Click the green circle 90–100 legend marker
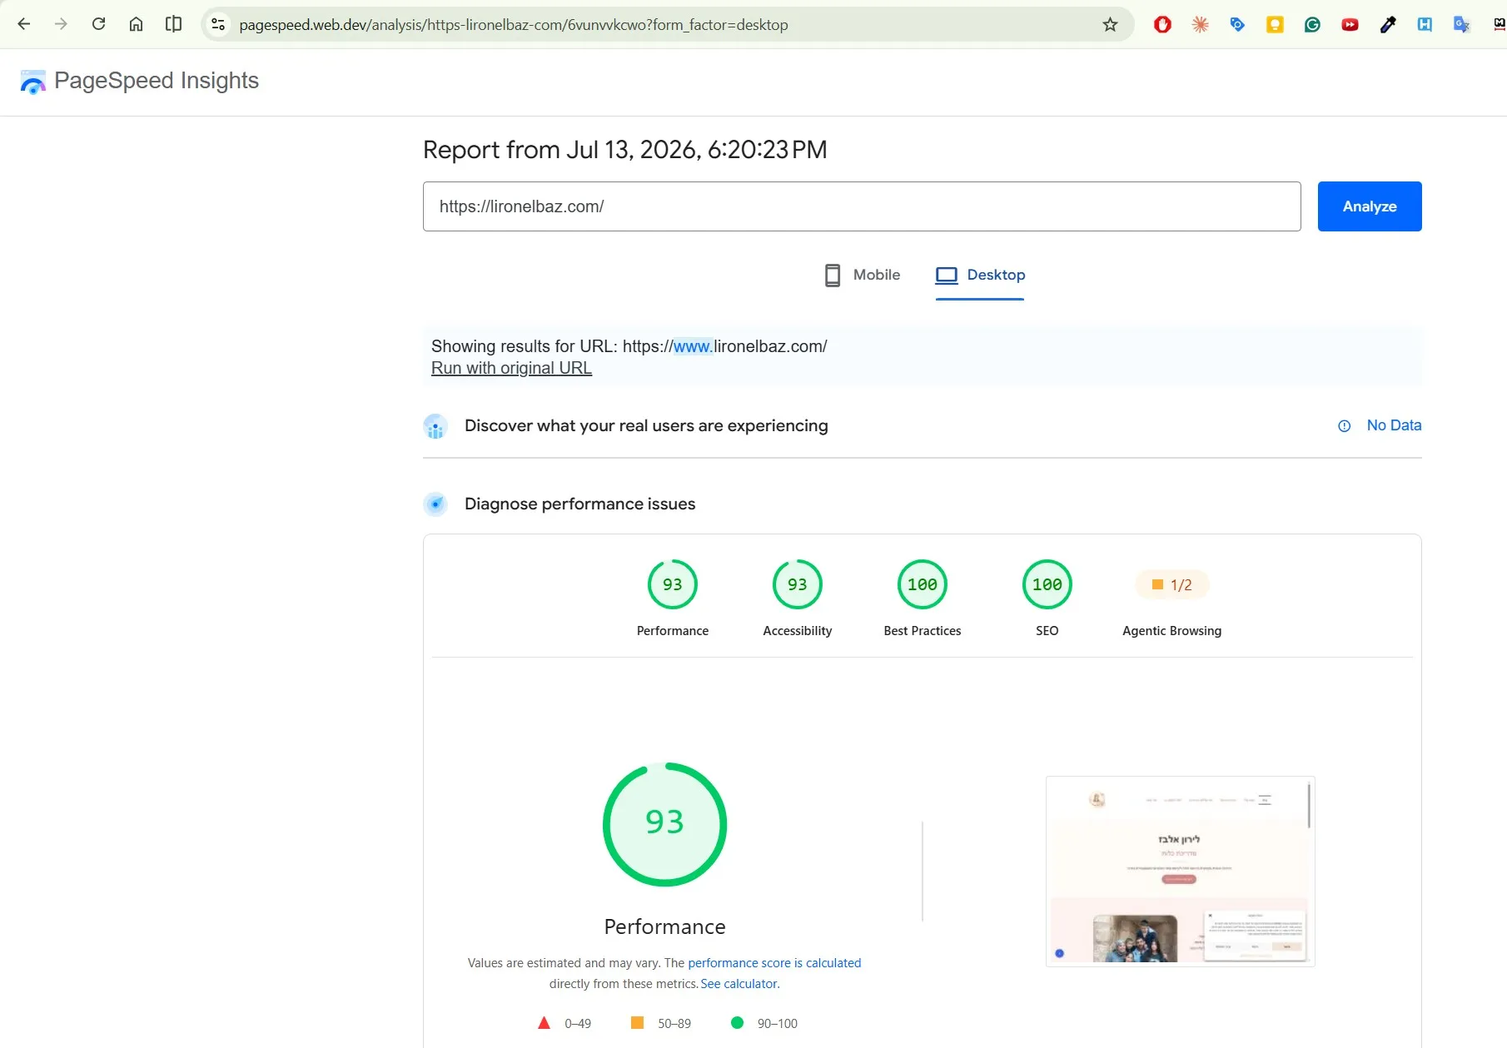 click(x=737, y=1022)
